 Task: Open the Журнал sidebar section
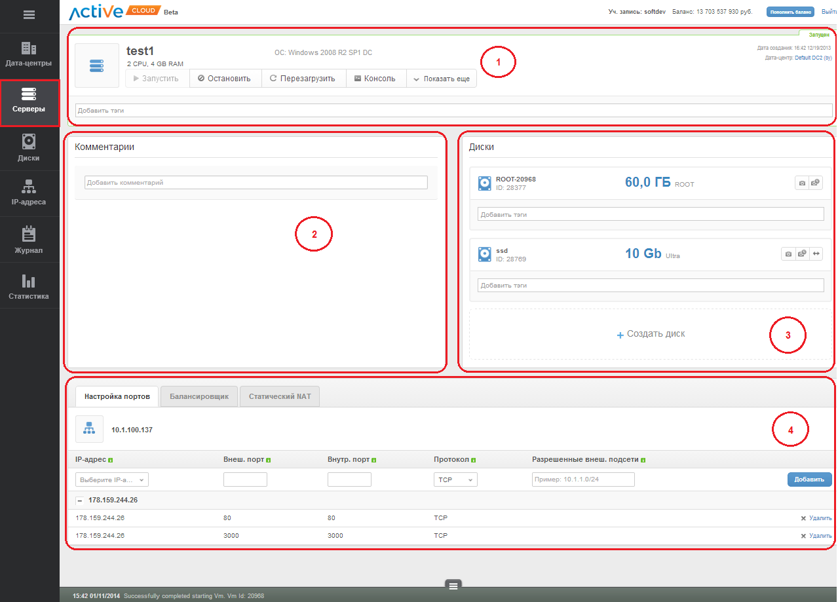pyautogui.click(x=29, y=240)
